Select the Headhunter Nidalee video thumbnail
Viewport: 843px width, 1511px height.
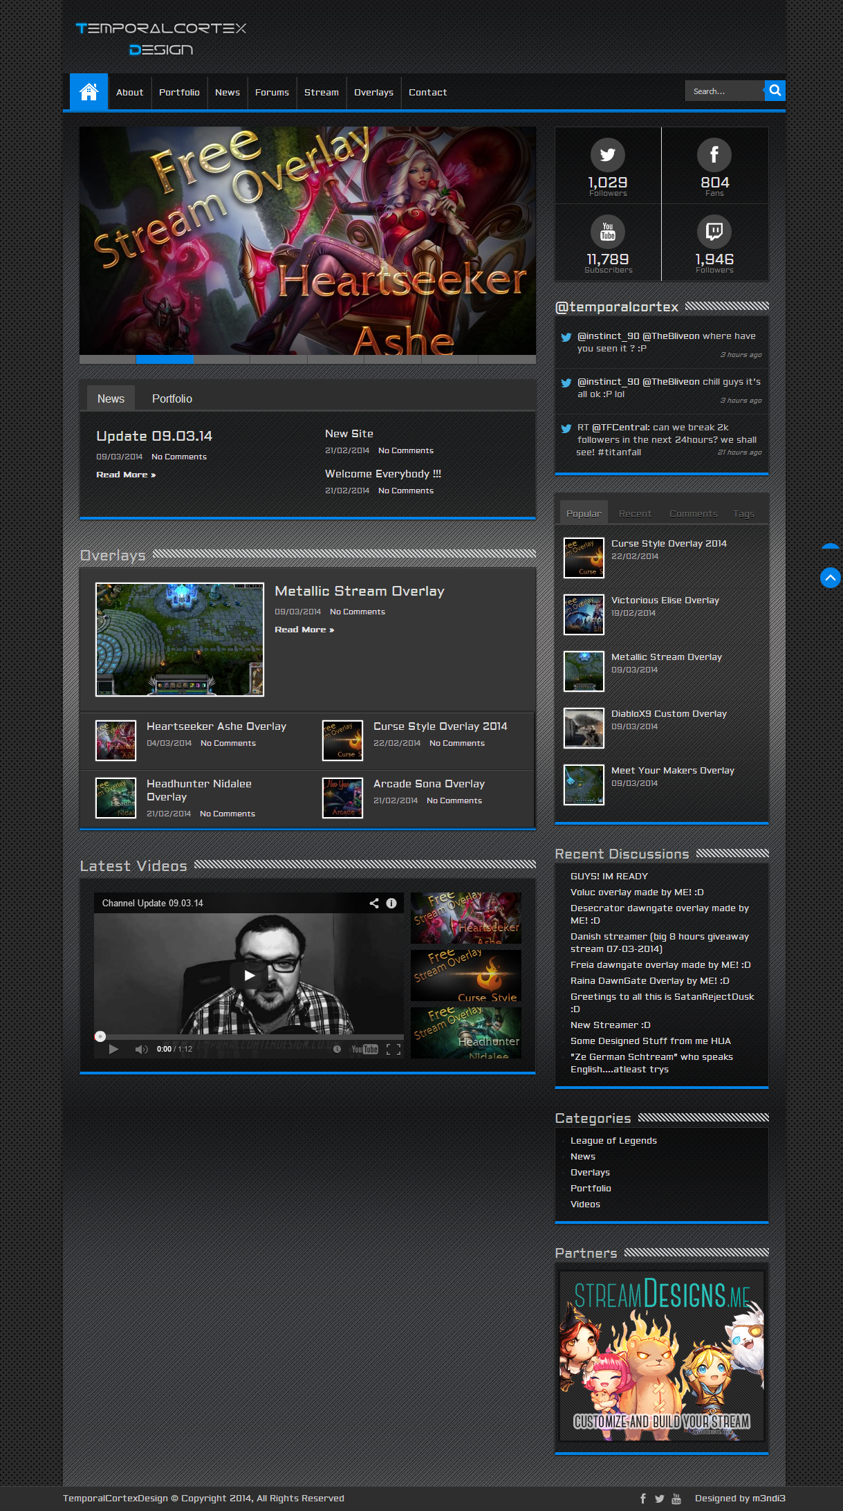click(x=466, y=1033)
